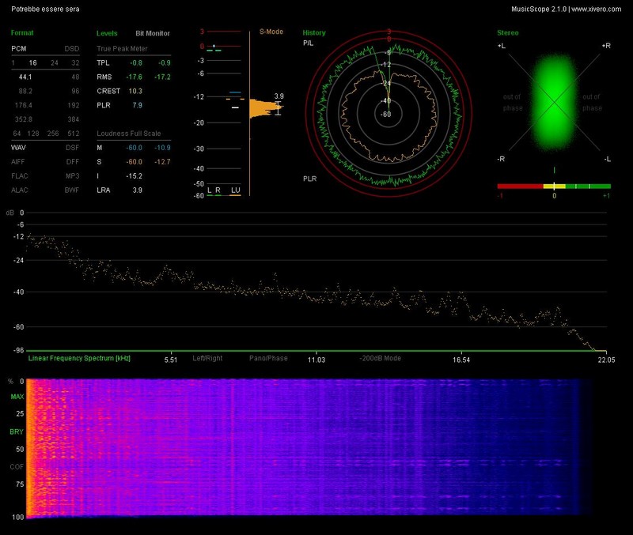Select the COF spectrogram mode
633x535 pixels.
pos(17,467)
